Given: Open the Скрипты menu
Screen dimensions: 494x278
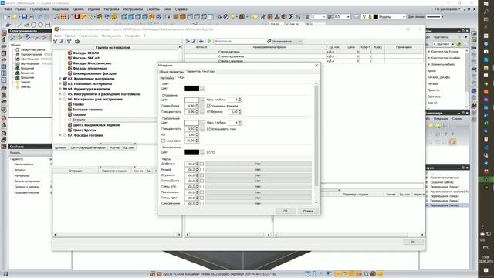Looking at the screenshot, I should click(153, 9).
